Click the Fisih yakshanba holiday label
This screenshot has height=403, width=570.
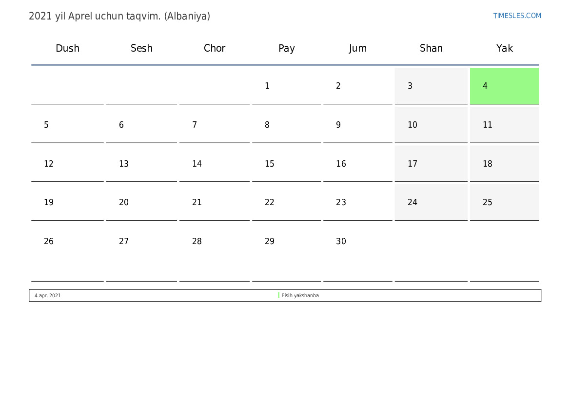coord(300,295)
